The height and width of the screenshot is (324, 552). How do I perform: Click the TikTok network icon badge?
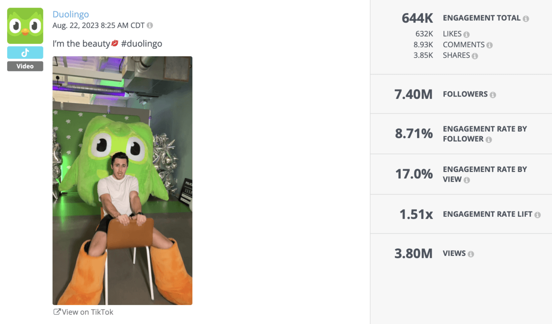25,52
